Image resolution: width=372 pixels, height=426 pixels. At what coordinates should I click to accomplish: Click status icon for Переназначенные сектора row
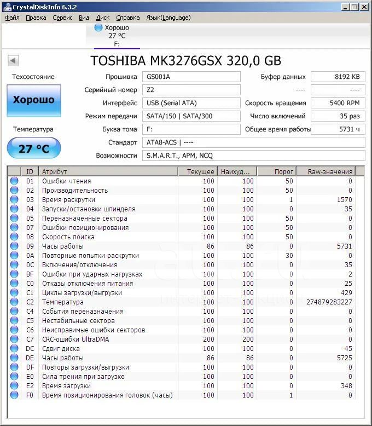point(14,218)
